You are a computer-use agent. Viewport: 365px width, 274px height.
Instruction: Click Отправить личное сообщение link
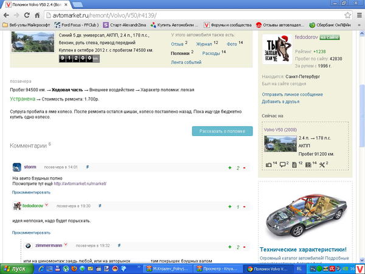tap(292, 94)
